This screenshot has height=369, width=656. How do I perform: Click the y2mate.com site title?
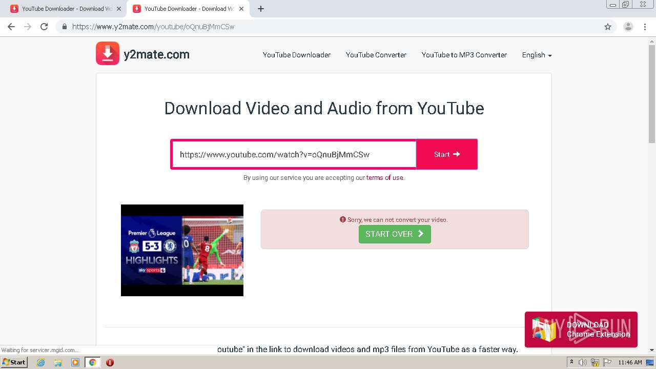pyautogui.click(x=156, y=54)
